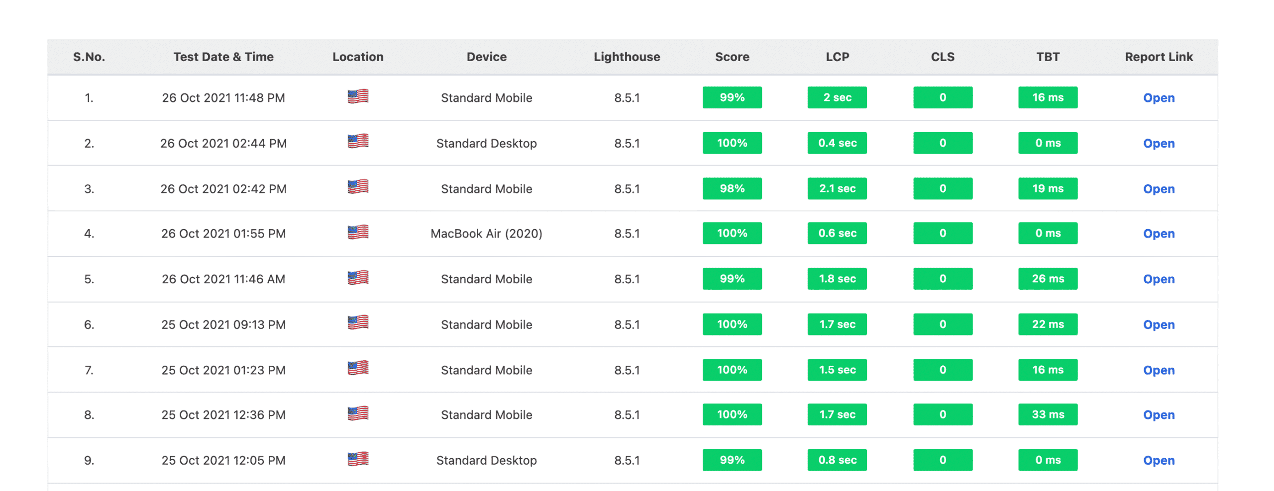
Task: Click the Standard Desktop cell in row 2
Action: tap(486, 144)
